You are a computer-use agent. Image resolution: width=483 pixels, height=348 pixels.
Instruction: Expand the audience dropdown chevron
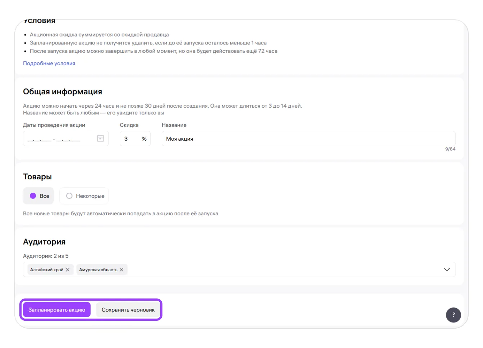[x=447, y=269]
